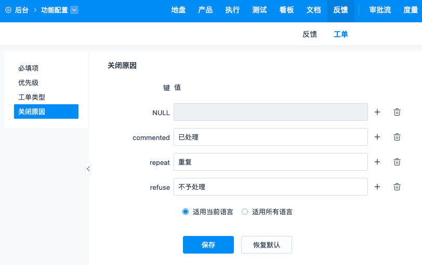Click the plus icon in NULL row
The width and height of the screenshot is (422, 265).
[377, 112]
